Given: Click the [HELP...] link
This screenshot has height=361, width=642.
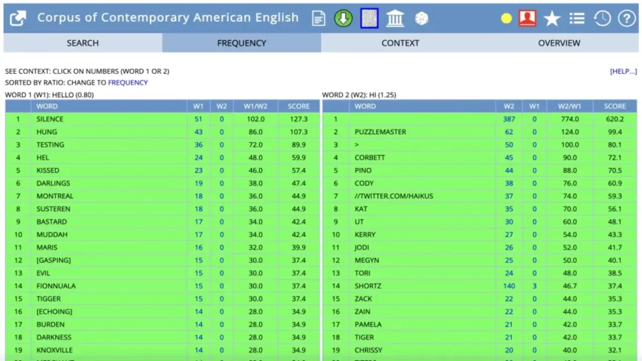Looking at the screenshot, I should tap(623, 71).
